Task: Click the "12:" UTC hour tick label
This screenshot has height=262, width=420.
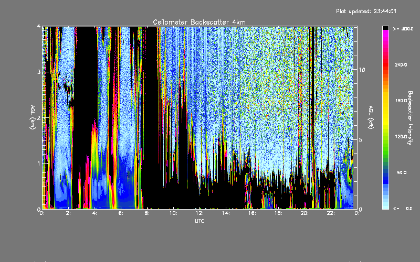Action: (x=199, y=213)
